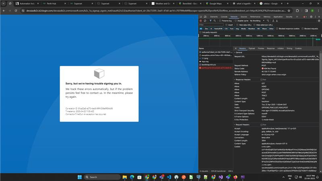Open a new browser tab (+)
The height and width of the screenshot is (181, 322).
[x=287, y=4]
